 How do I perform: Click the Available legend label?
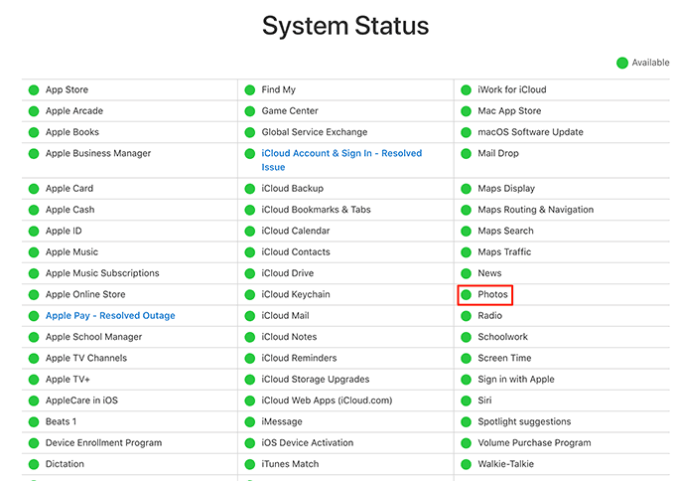pos(650,63)
